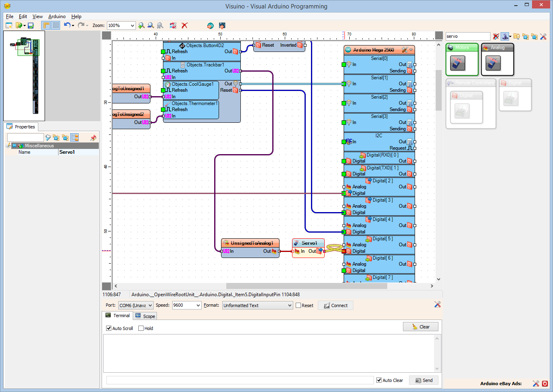Image resolution: width=553 pixels, height=392 pixels.
Task: Clear the servo search filter with the red X icon
Action: pos(496,36)
